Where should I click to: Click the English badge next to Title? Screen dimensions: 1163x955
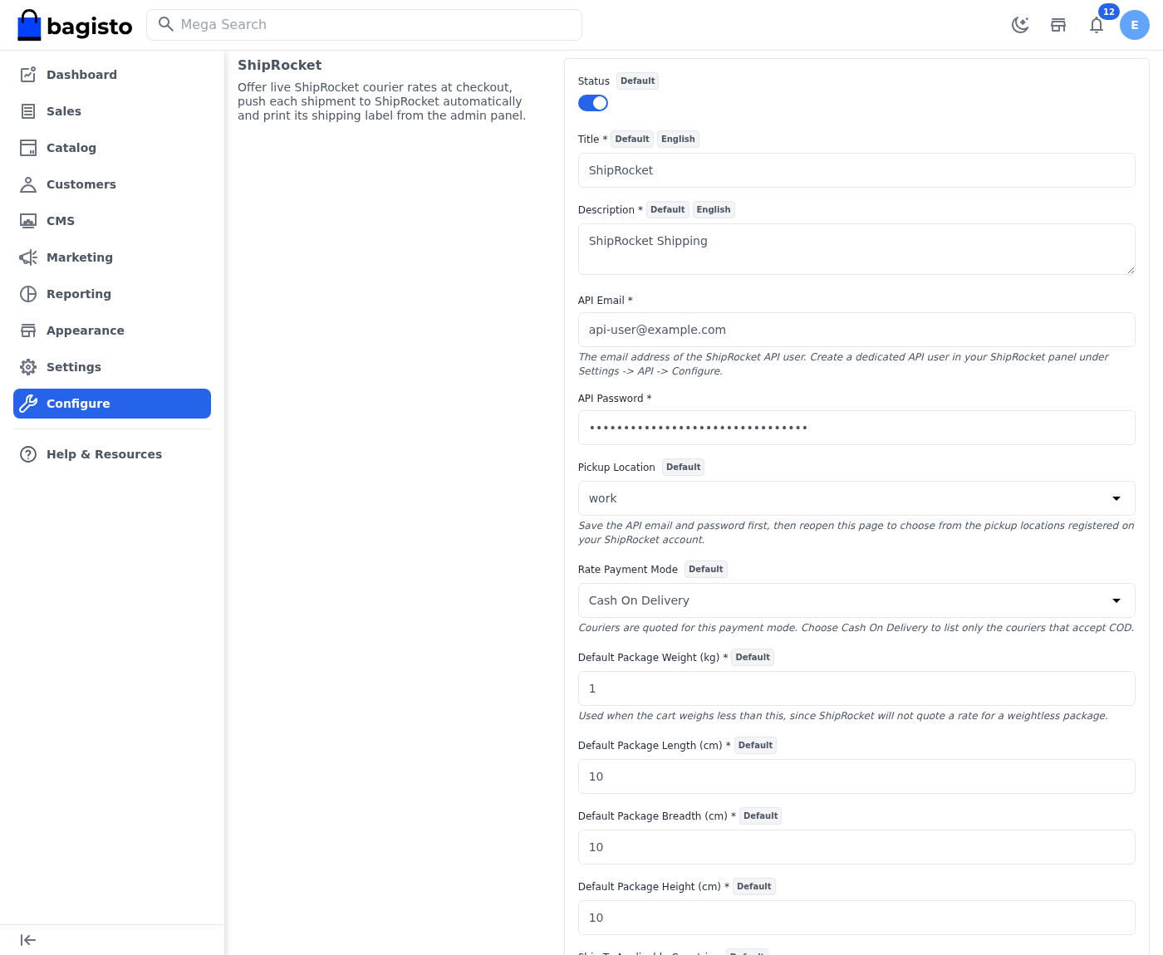[678, 139]
